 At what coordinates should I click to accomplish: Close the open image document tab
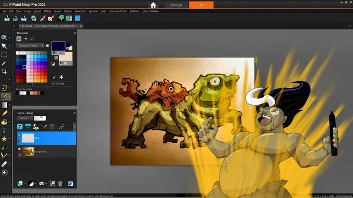[x=81, y=26]
